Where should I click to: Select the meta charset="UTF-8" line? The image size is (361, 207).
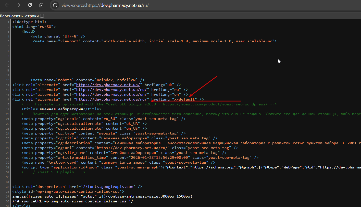[58, 36]
